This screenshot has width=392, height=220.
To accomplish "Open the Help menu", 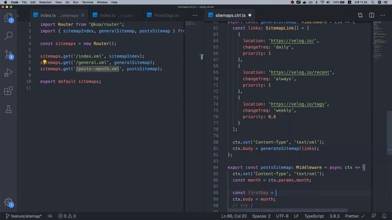I will click(114, 2).
